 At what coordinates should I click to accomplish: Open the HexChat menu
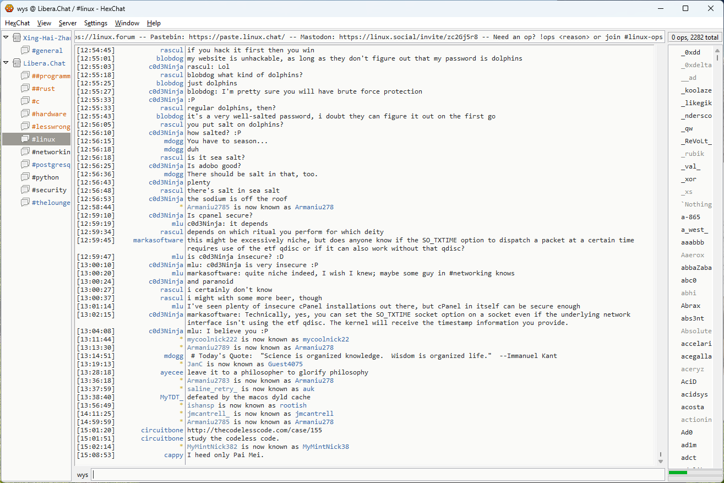(x=18, y=23)
